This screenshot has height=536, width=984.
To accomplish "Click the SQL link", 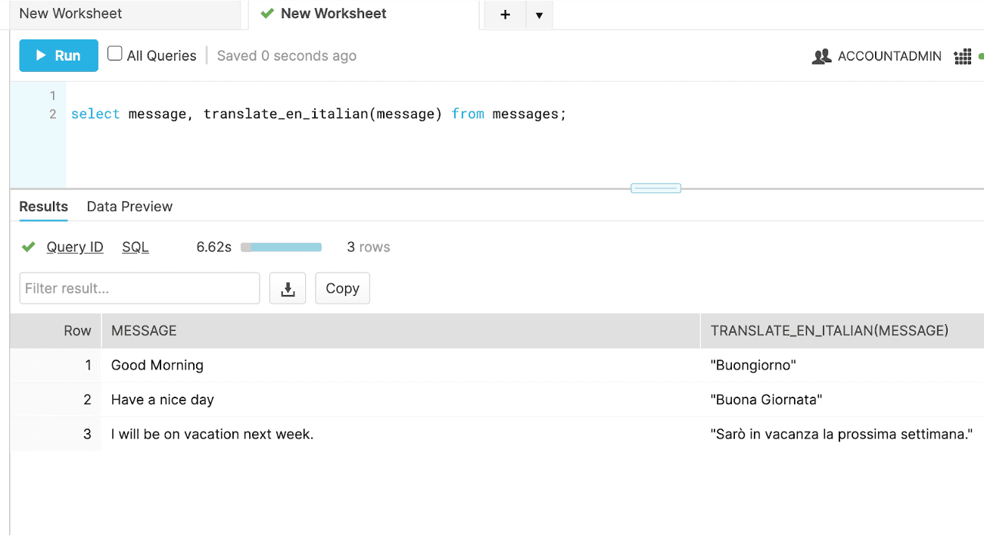I will click(x=135, y=247).
